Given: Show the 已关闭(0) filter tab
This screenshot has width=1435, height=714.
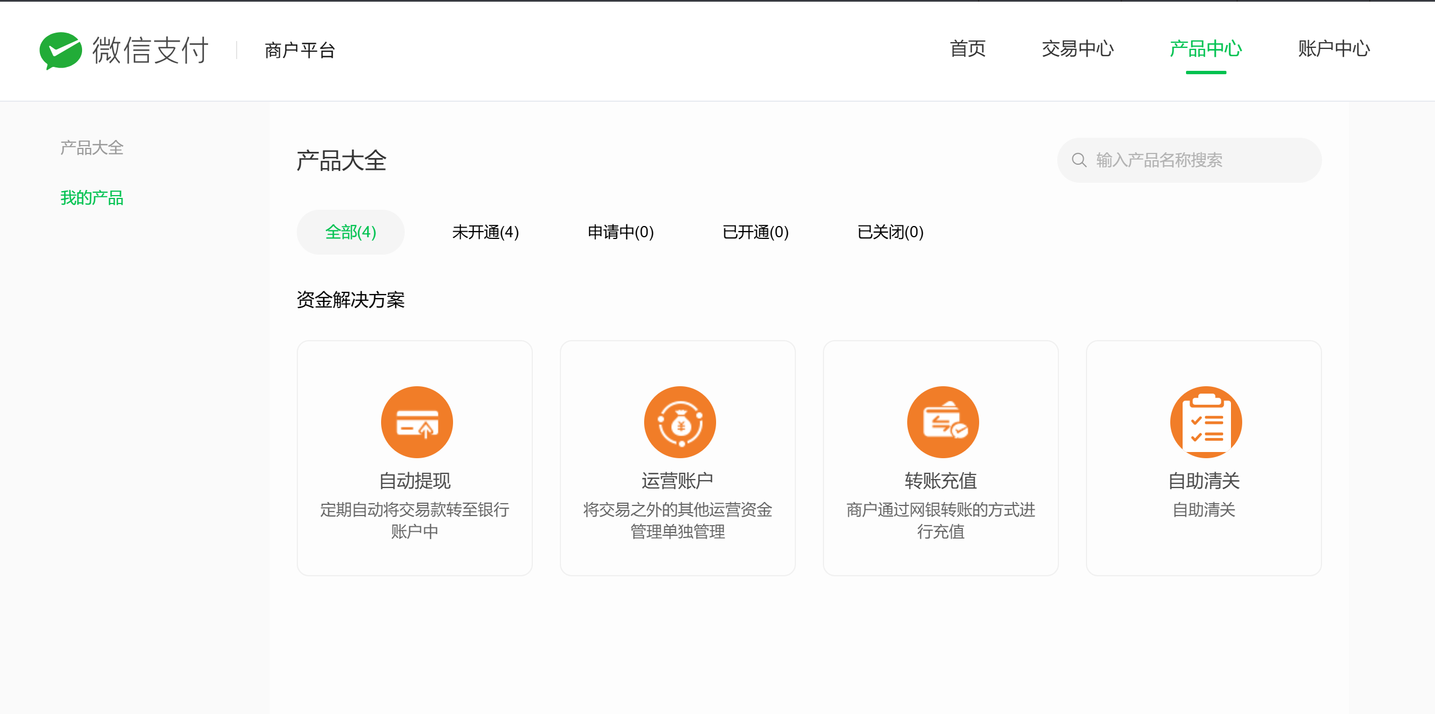Looking at the screenshot, I should [890, 232].
